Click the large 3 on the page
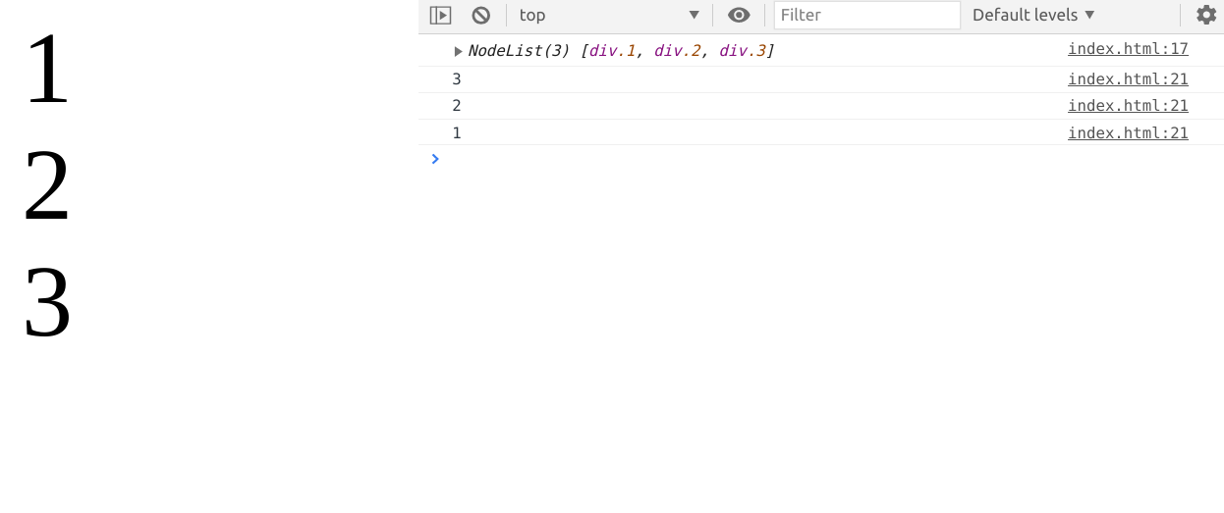1224x513 pixels. pos(47,303)
